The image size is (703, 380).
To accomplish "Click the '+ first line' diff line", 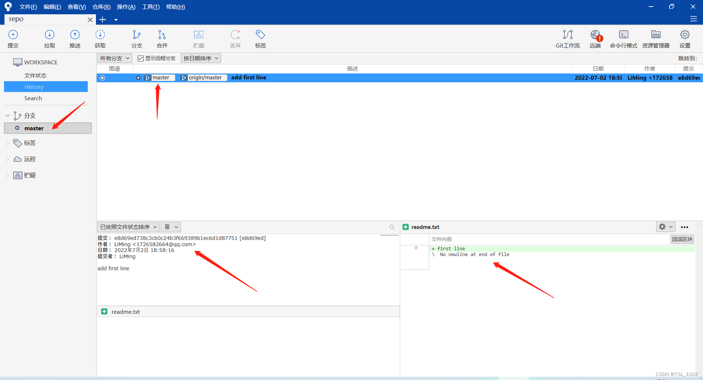I will [x=562, y=249].
